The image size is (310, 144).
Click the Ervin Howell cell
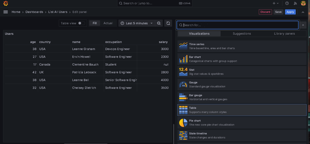pyautogui.click(x=87, y=57)
